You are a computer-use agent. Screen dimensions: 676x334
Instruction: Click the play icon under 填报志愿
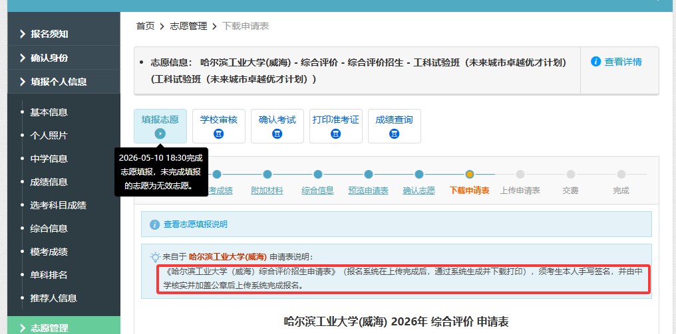[x=160, y=134]
